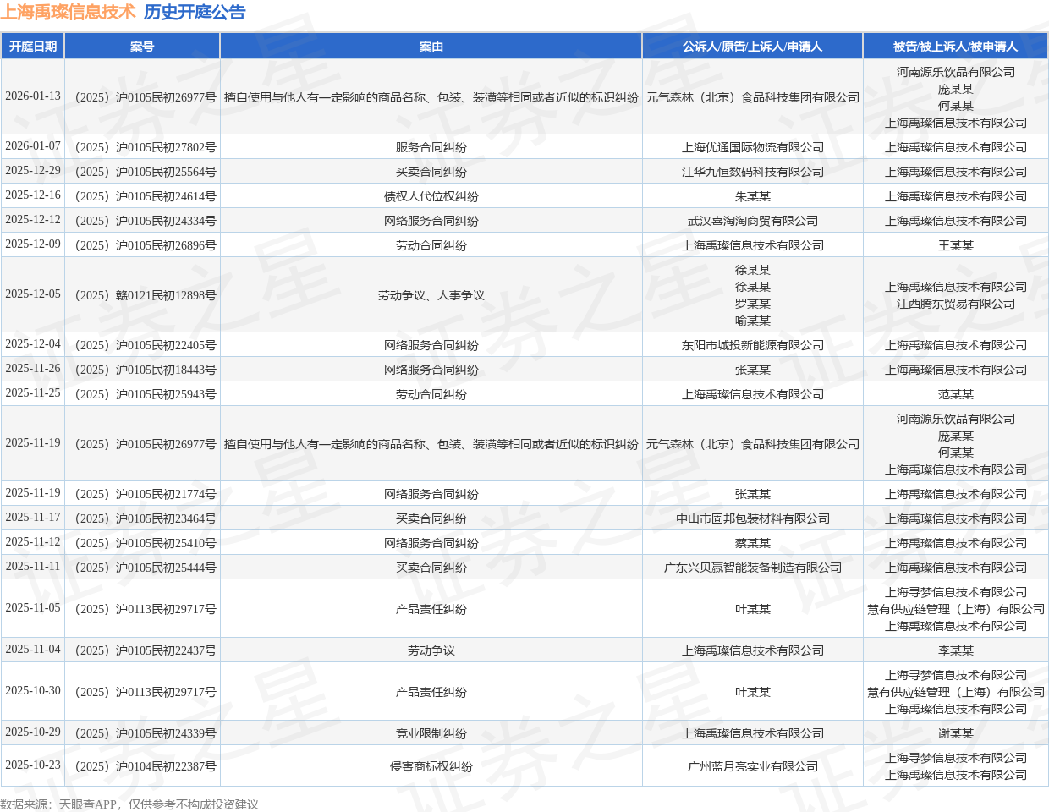The width and height of the screenshot is (1049, 812).
Task: Click case number (2025)沪0105民初22437号
Action: point(142,650)
